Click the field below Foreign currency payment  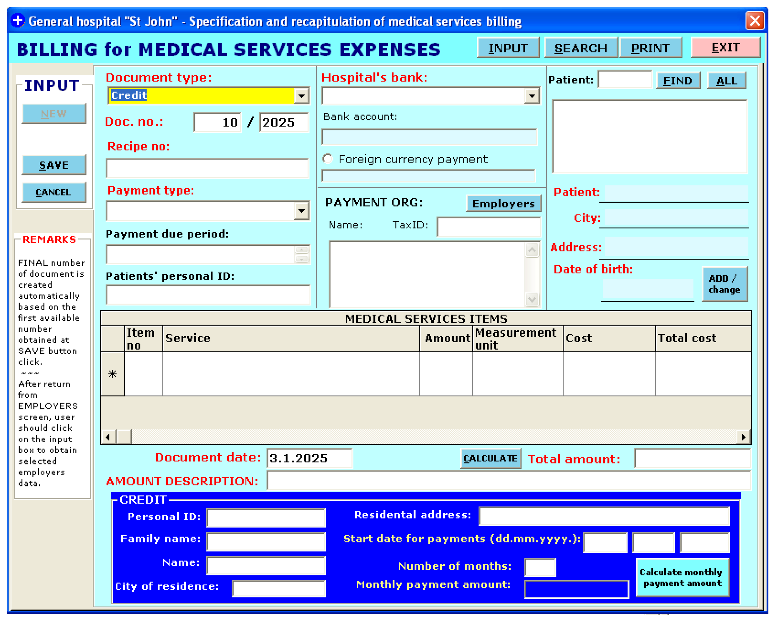[x=429, y=176]
